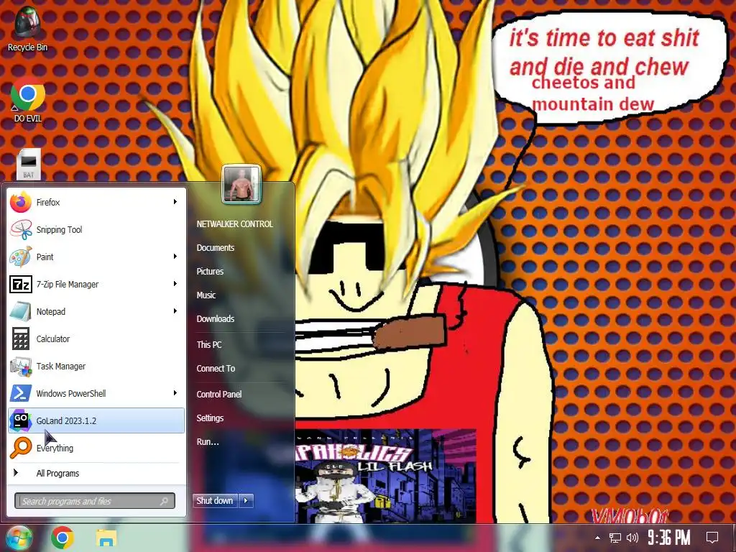
Task: Click the Paint palette icon
Action: tap(21, 257)
